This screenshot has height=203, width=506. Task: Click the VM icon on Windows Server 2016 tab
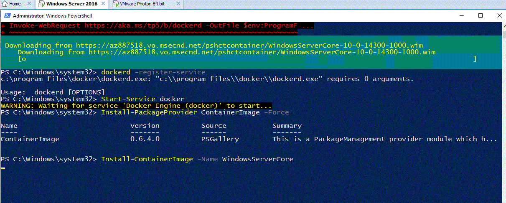tap(41, 4)
